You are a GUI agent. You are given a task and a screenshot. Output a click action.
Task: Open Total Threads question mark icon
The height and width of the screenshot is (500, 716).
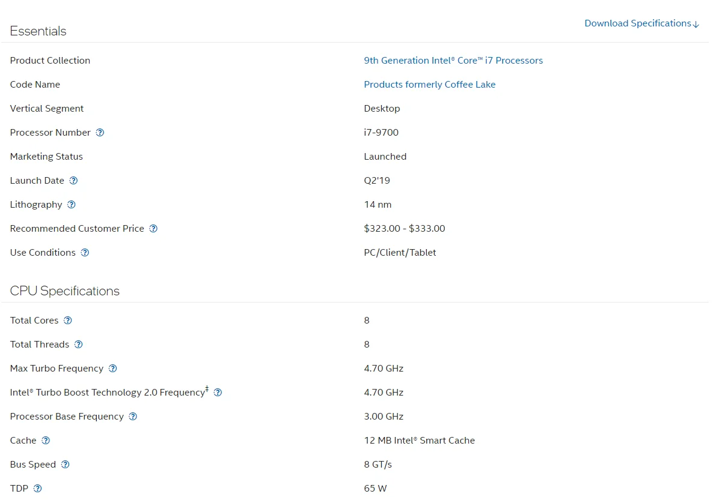click(79, 345)
